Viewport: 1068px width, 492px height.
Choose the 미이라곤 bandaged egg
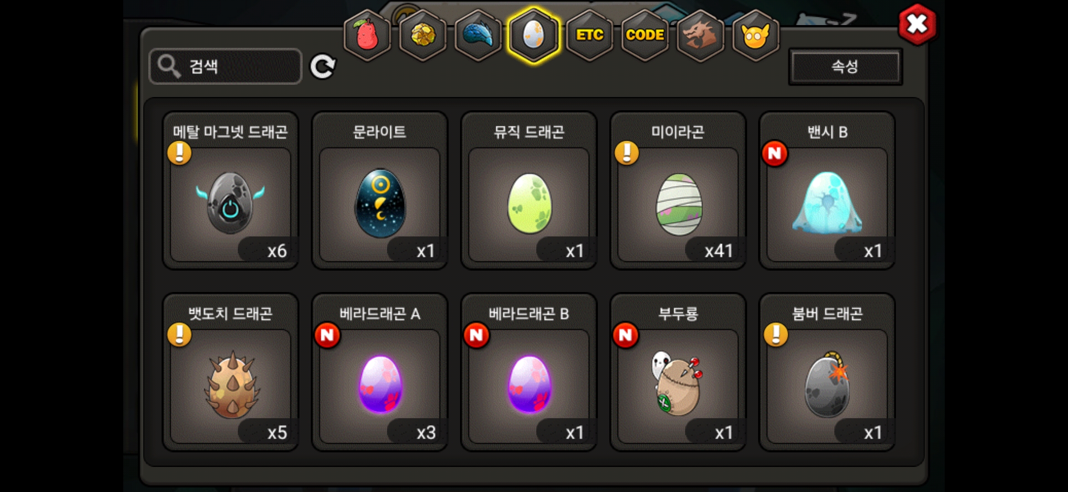678,191
